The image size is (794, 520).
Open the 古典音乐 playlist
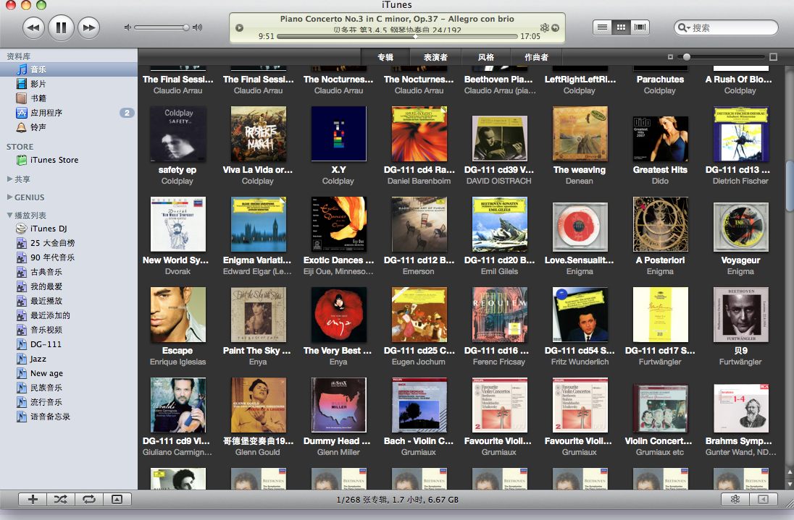click(68, 272)
